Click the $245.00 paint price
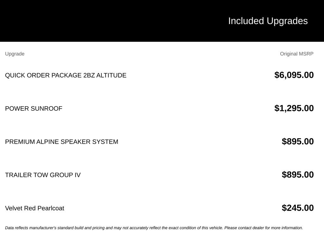This screenshot has width=324, height=243. coord(297,208)
